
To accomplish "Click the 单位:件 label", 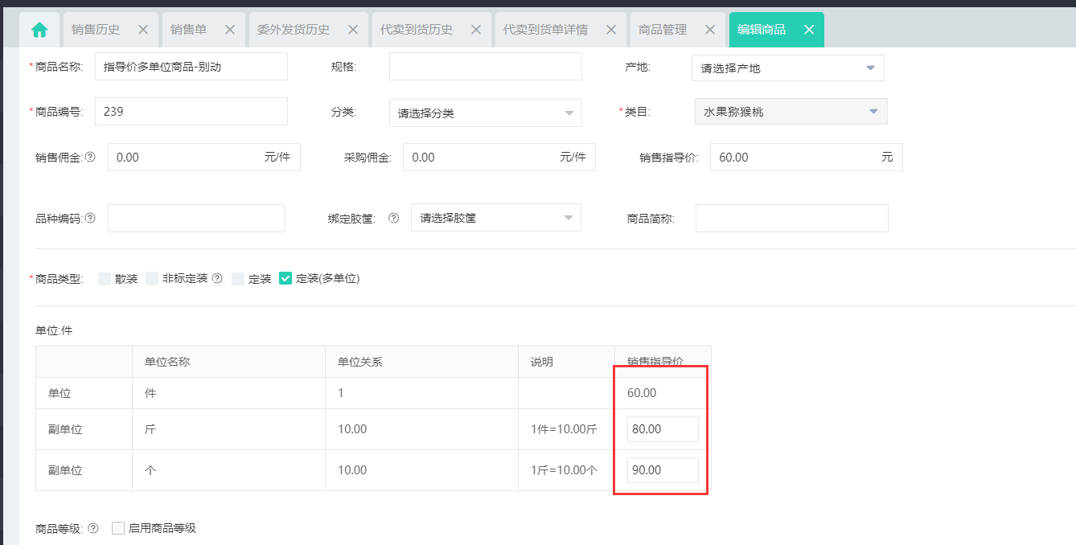I will pos(55,330).
